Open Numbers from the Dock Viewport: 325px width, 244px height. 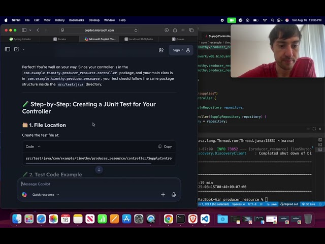tap(102, 219)
